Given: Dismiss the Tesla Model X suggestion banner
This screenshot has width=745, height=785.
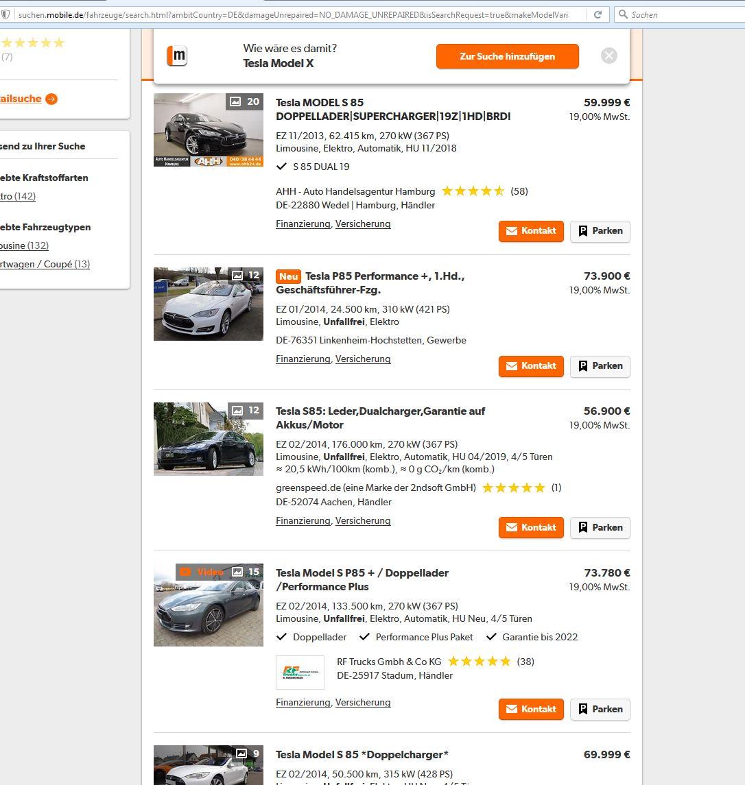Looking at the screenshot, I should tap(608, 56).
